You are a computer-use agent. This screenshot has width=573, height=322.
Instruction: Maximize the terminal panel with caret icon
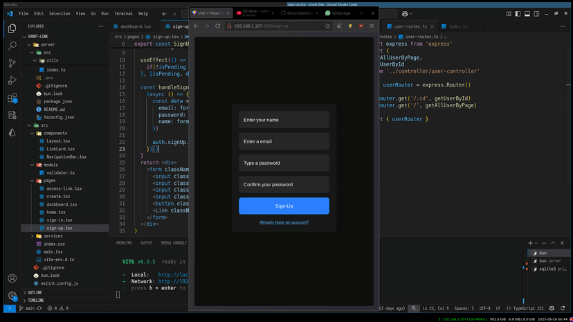point(553,243)
